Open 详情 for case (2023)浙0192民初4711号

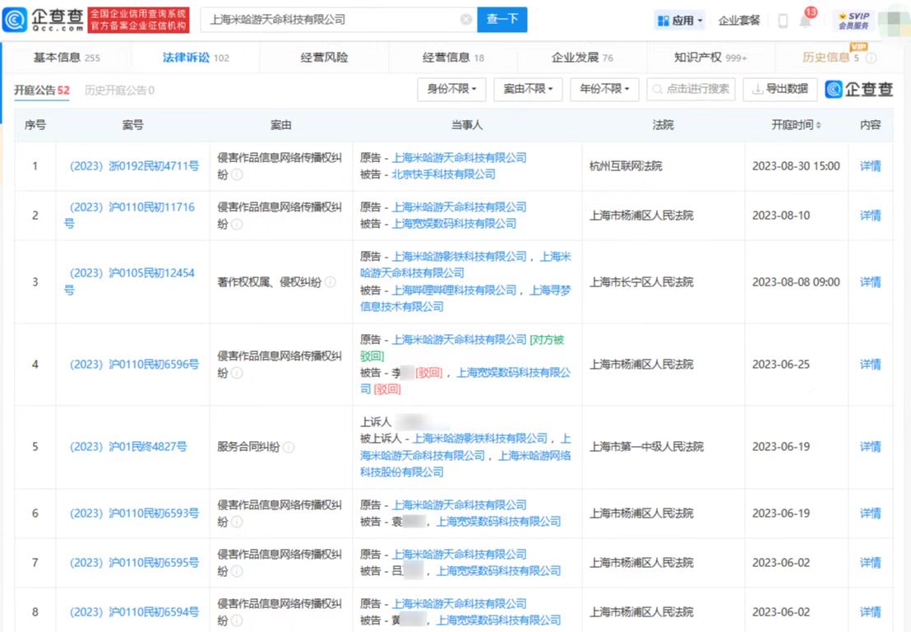point(870,165)
